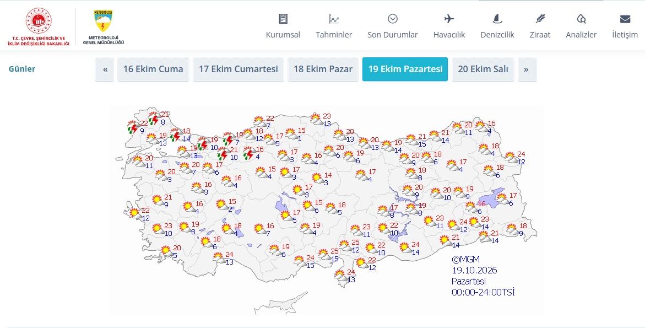
Task: Click the partly cloudy icon beside 24/15
Action: pos(300,261)
